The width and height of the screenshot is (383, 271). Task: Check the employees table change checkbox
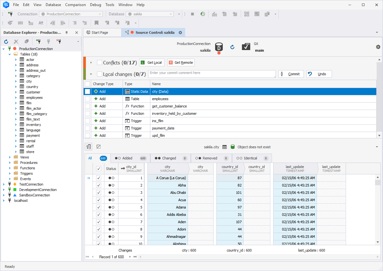87,99
